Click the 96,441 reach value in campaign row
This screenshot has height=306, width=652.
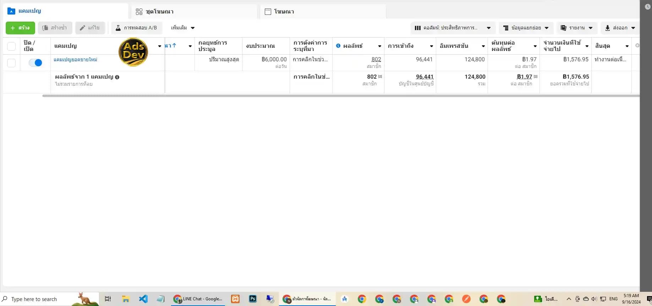(424, 59)
